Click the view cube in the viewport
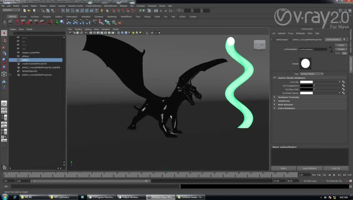Image resolution: width=353 pixels, height=200 pixels. 260,45
